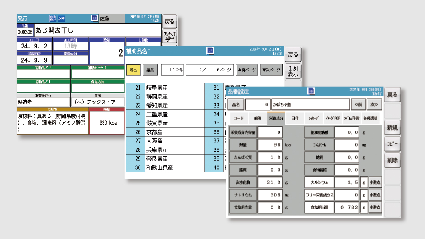Toggle the yellow 呼出 mode button
Image resolution: width=425 pixels, height=239 pixels.
pos(133,70)
